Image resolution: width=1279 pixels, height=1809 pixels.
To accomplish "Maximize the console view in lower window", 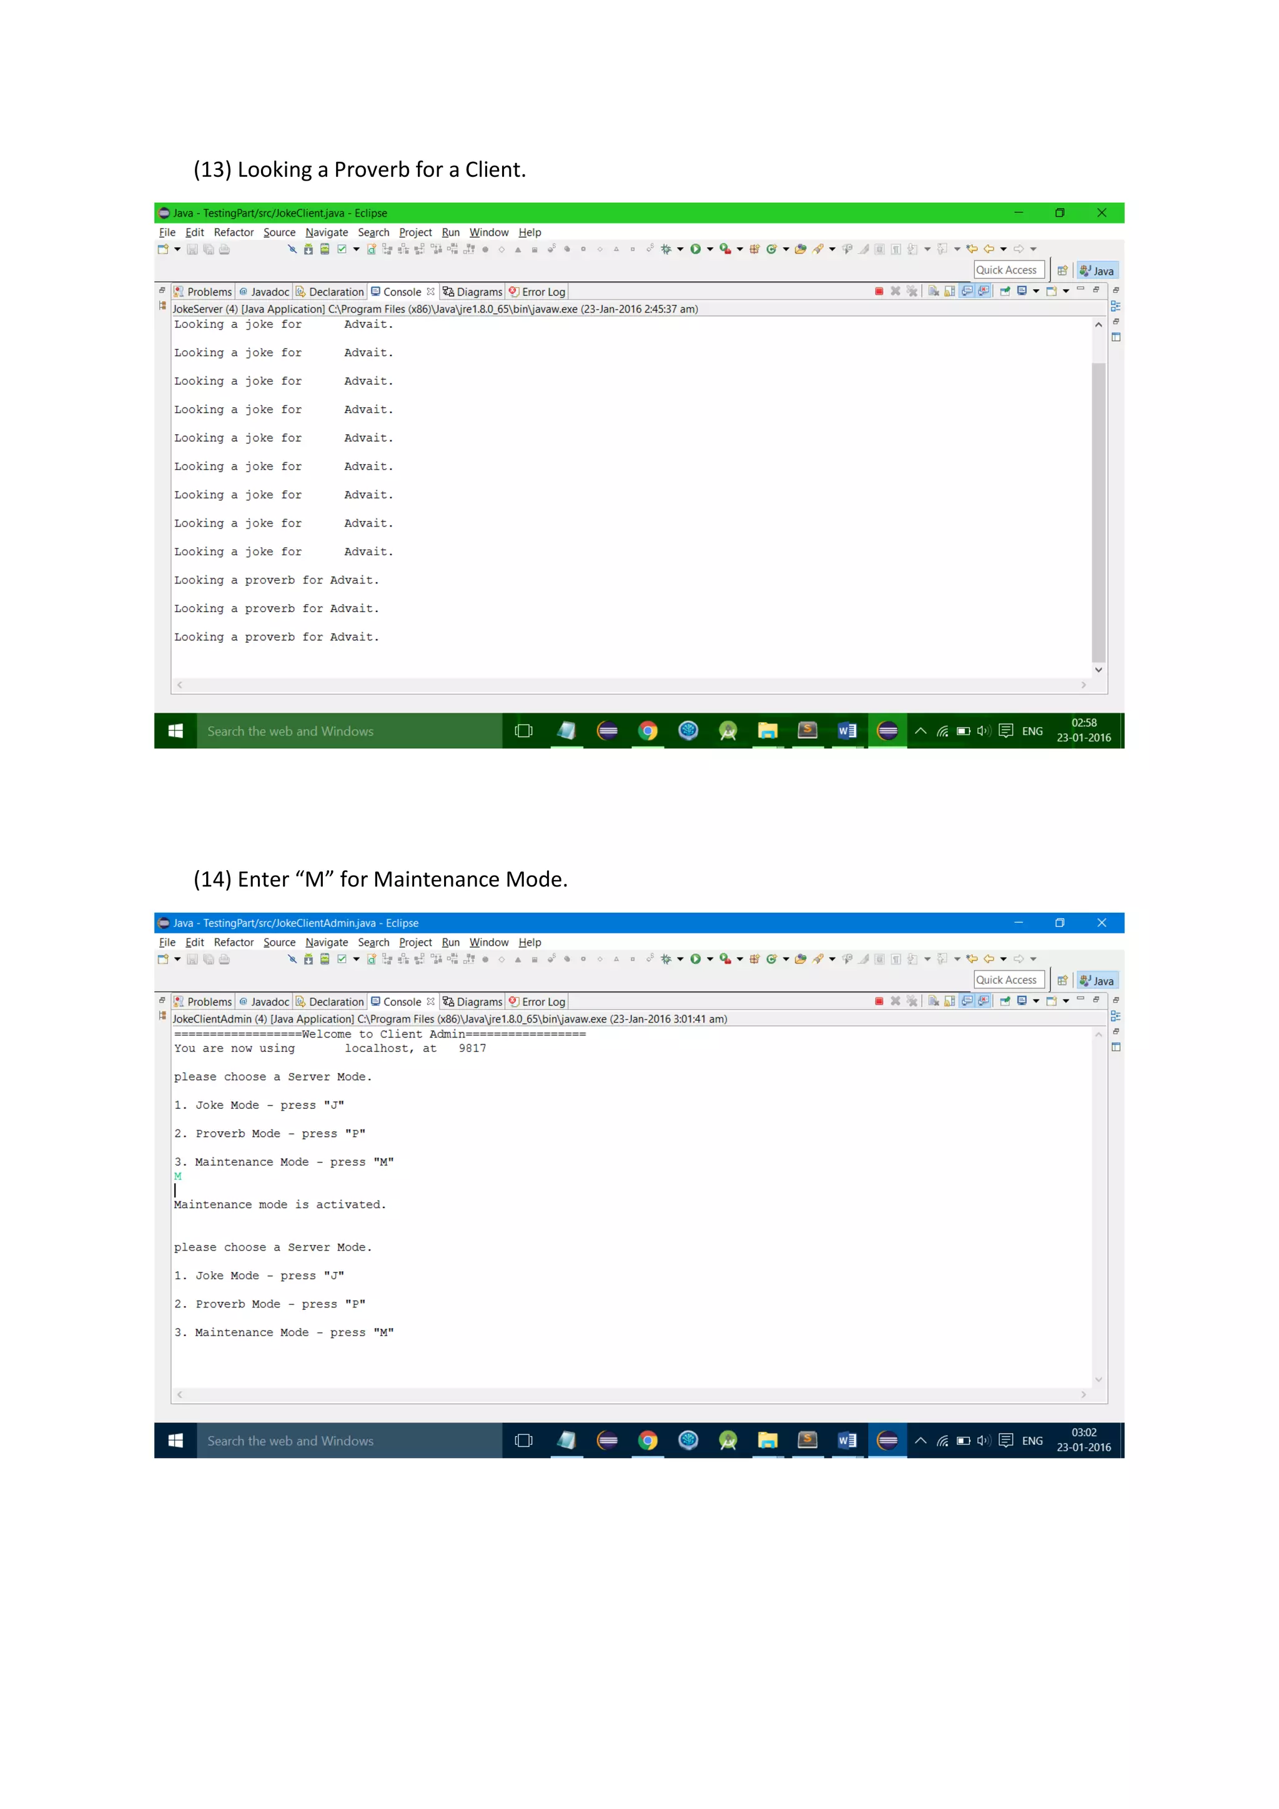I will click(1095, 1000).
